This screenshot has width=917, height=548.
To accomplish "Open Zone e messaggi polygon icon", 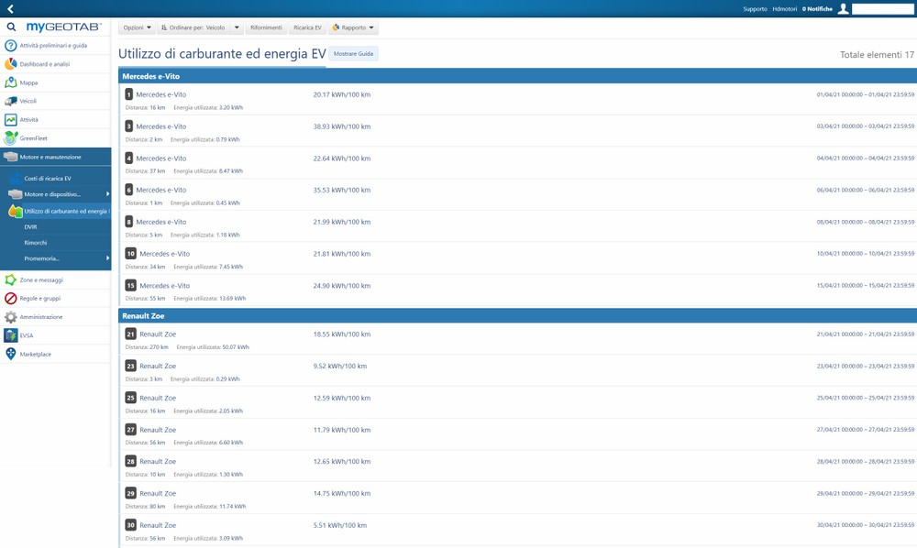I will tap(10, 279).
